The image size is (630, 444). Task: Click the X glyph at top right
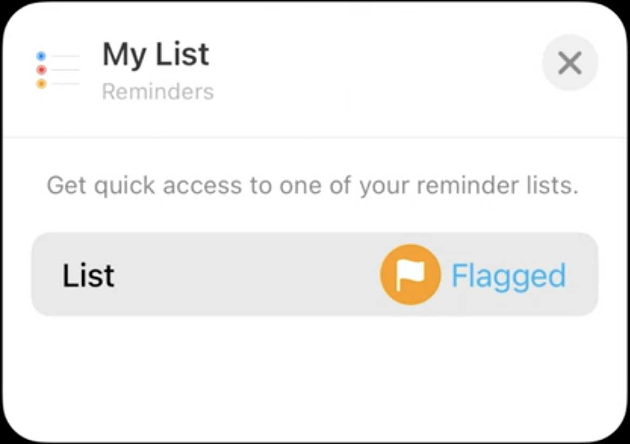click(569, 63)
